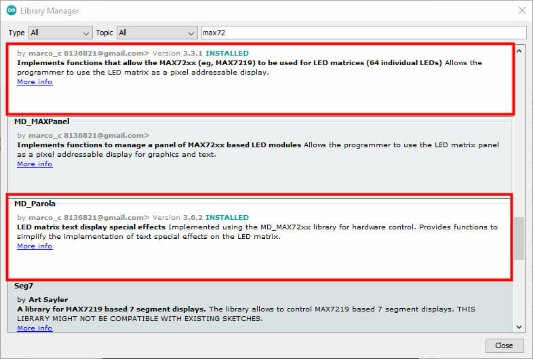Open the Topic filter dropdown
The height and width of the screenshot is (359, 533).
tap(157, 33)
